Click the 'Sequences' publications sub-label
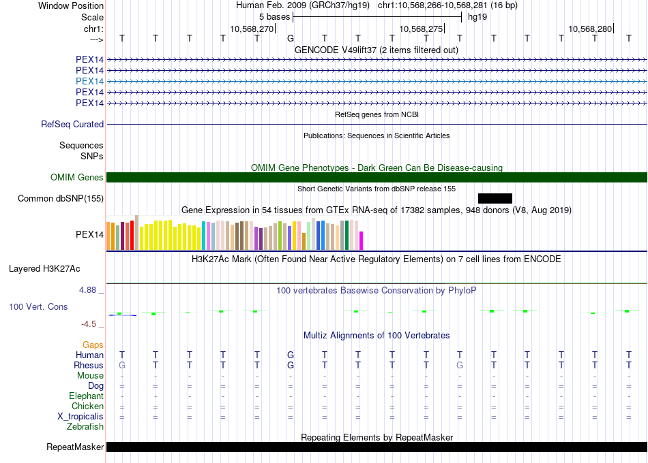 click(81, 145)
